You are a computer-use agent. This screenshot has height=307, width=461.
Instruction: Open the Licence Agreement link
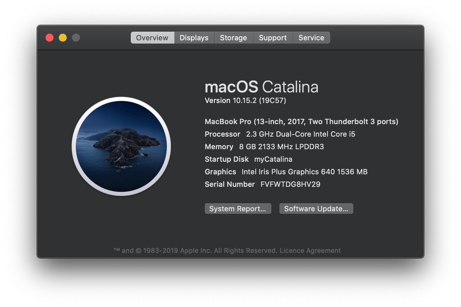point(310,251)
